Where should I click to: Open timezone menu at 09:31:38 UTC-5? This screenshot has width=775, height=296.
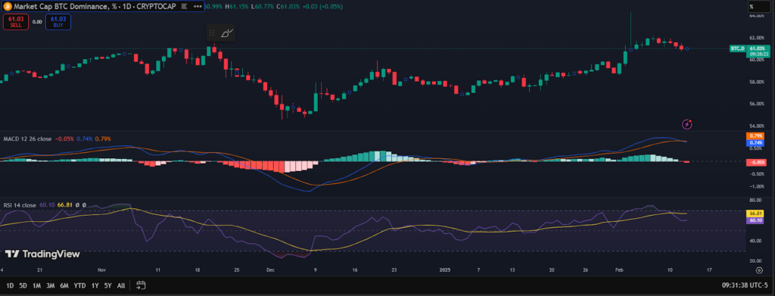[745, 285]
